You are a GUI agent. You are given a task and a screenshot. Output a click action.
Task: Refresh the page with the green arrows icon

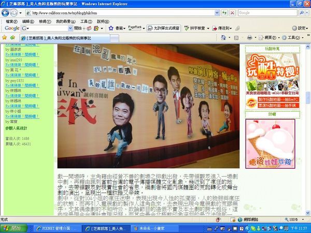point(224,13)
